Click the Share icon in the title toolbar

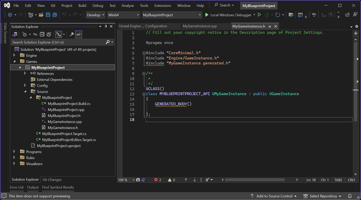347,15
